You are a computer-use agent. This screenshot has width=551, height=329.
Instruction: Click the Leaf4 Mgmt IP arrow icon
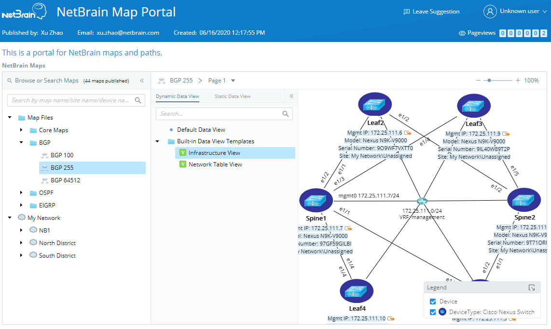pyautogui.click(x=391, y=318)
